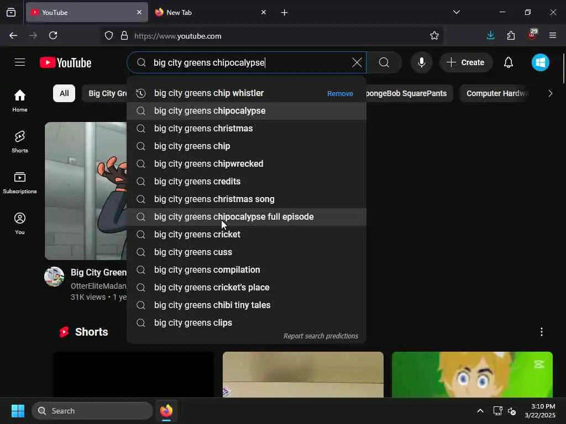Open the YouTube guide hamburger menu
566x424 pixels.
(x=20, y=62)
